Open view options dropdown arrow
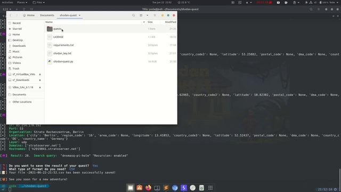341x192 pixels. pyautogui.click(x=147, y=15)
